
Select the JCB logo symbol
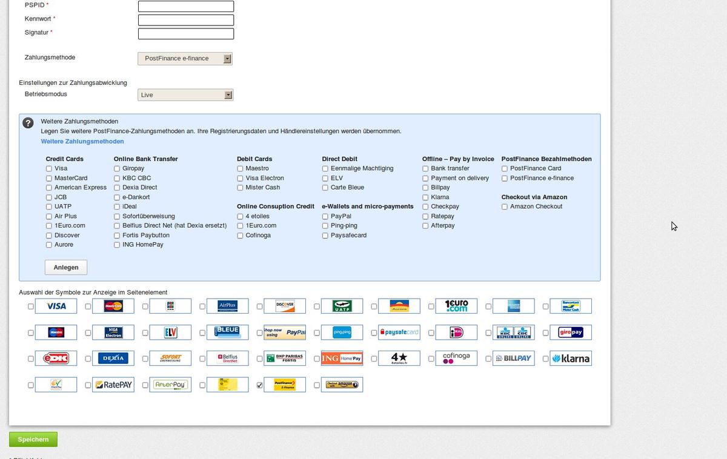(x=170, y=306)
